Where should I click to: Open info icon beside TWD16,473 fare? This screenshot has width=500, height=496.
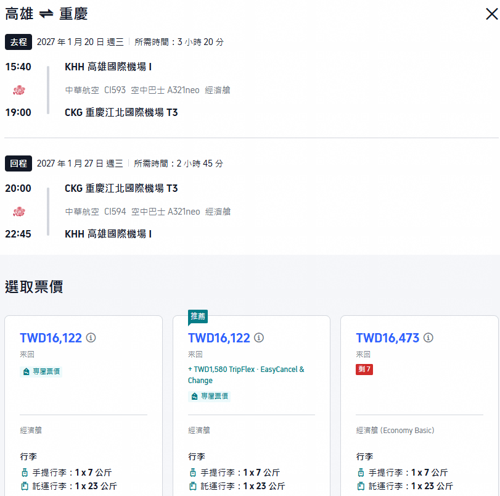click(428, 337)
